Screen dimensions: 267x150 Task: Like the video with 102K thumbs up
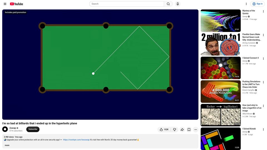click(x=164, y=130)
